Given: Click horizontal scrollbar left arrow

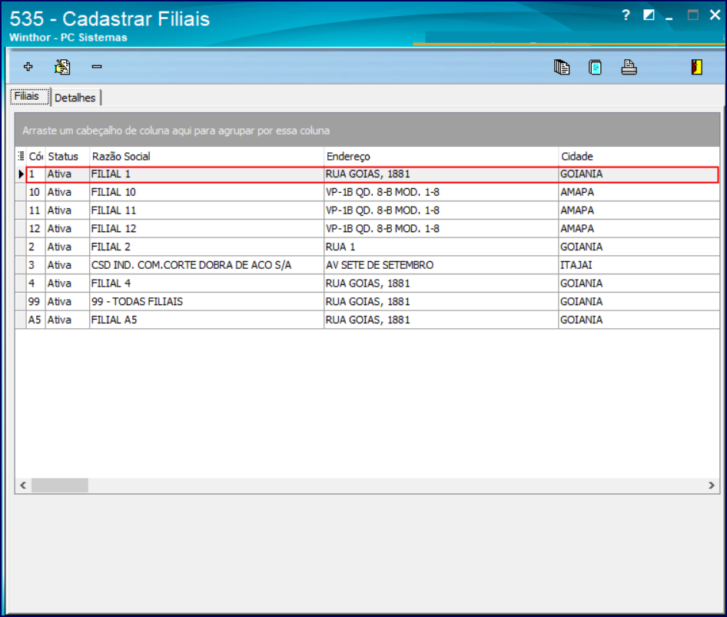Looking at the screenshot, I should pos(23,486).
